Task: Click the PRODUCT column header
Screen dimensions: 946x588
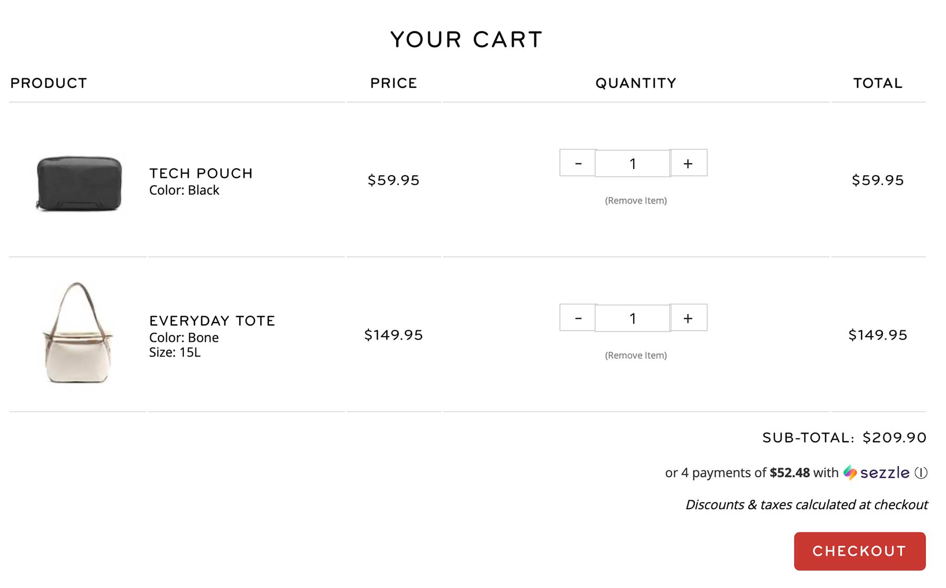Action: tap(49, 83)
